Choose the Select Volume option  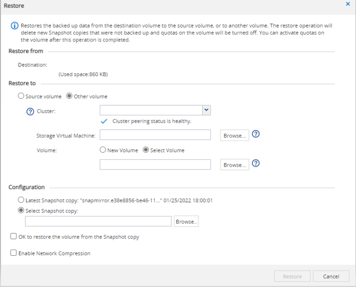pos(146,150)
